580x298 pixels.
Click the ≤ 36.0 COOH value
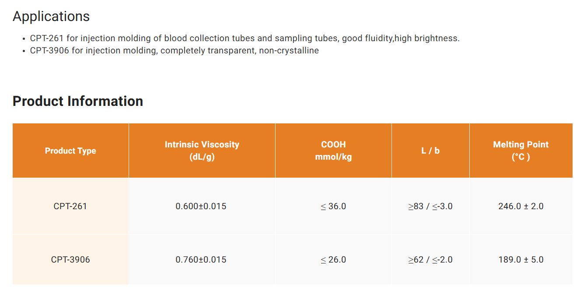333,206
